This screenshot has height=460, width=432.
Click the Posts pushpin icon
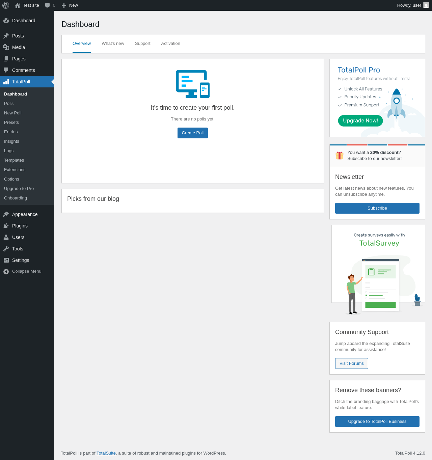[6, 36]
